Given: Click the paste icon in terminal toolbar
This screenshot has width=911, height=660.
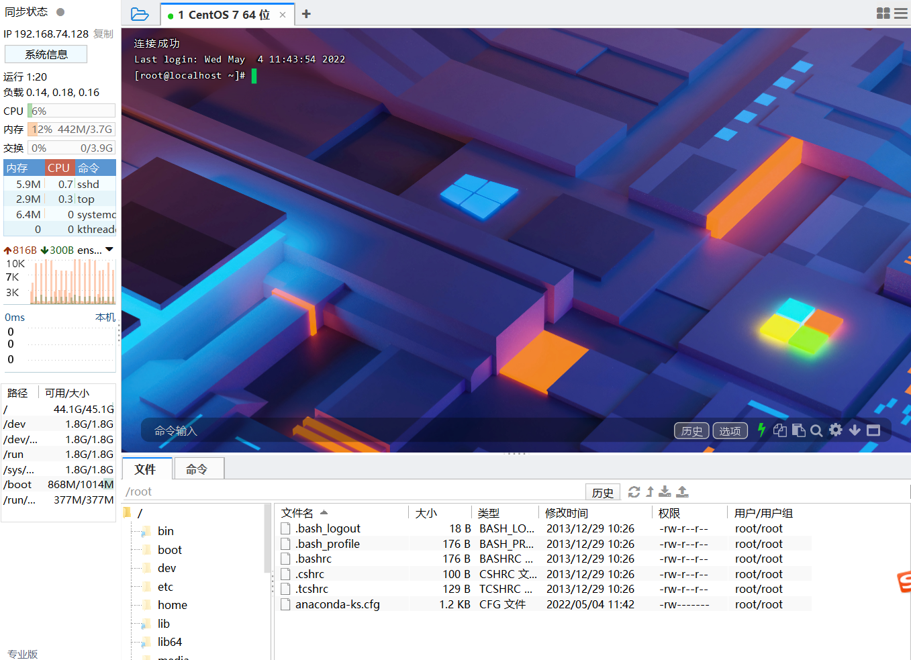Looking at the screenshot, I should [x=798, y=430].
